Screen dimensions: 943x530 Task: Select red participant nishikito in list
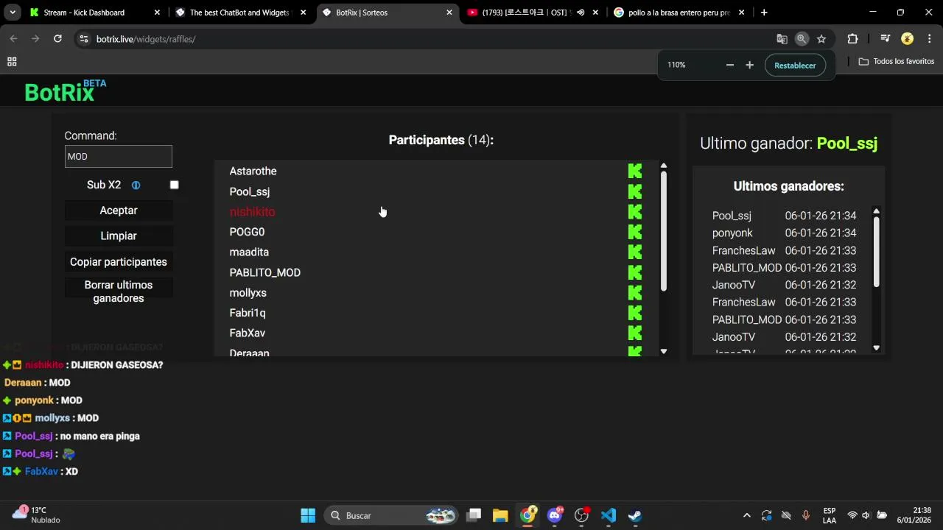pos(252,212)
